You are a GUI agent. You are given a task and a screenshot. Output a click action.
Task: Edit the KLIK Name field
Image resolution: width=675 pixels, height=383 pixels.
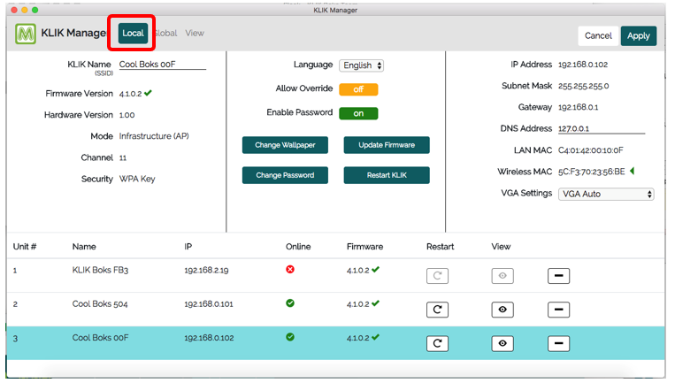pyautogui.click(x=162, y=65)
